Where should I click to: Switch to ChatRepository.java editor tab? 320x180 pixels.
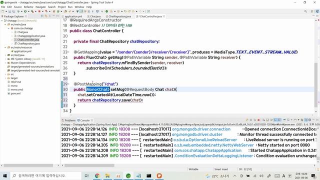point(119,16)
